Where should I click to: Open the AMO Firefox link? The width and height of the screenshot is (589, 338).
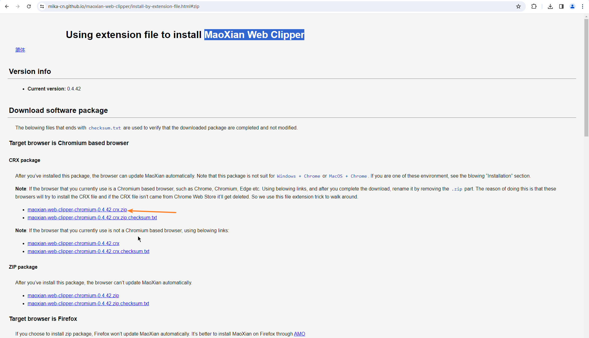299,334
